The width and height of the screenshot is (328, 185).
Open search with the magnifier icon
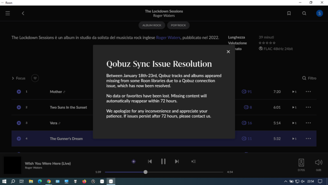pyautogui.click(x=304, y=13)
